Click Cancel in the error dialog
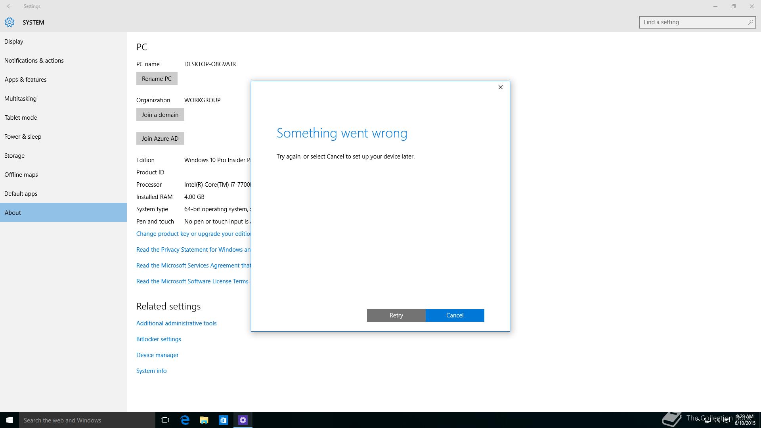Screen dimensions: 761x428 (455, 315)
